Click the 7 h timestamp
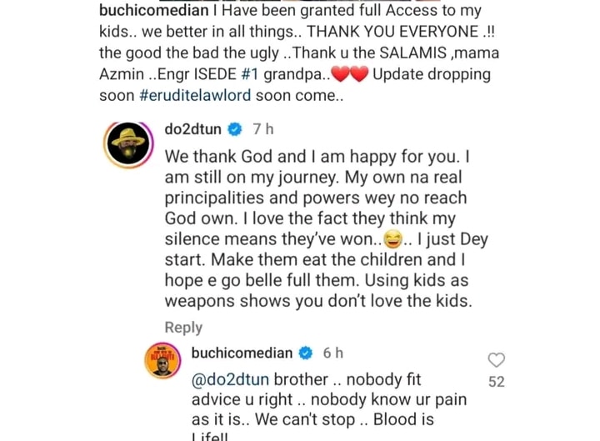Image resolution: width=600 pixels, height=441 pixels. coord(262,129)
